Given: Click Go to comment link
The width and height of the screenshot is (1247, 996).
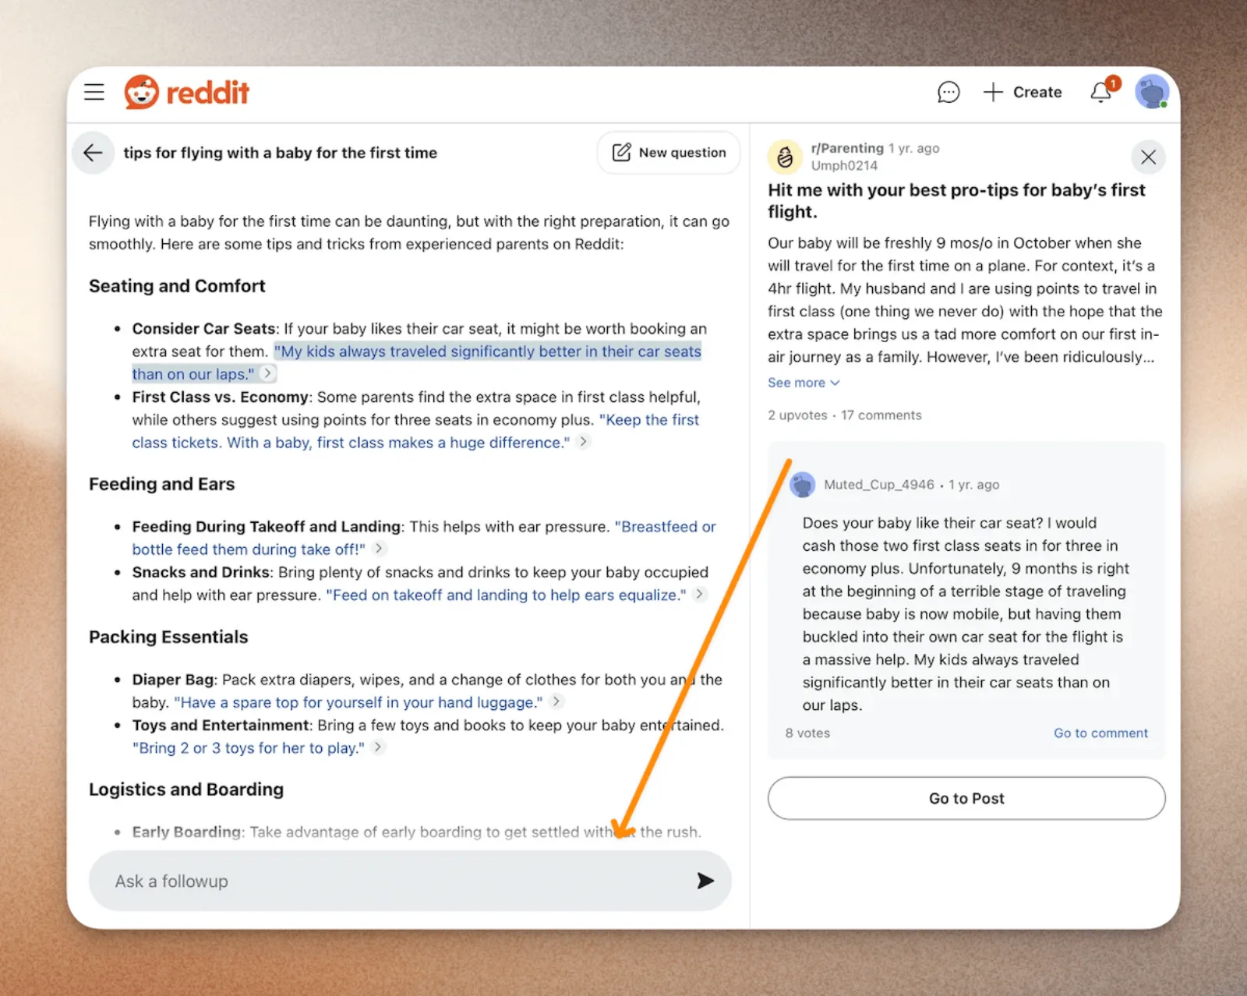Looking at the screenshot, I should pos(1100,733).
